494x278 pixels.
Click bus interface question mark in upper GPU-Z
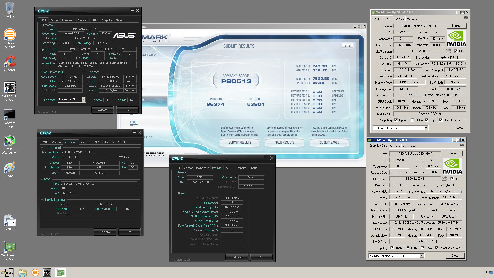point(465,64)
